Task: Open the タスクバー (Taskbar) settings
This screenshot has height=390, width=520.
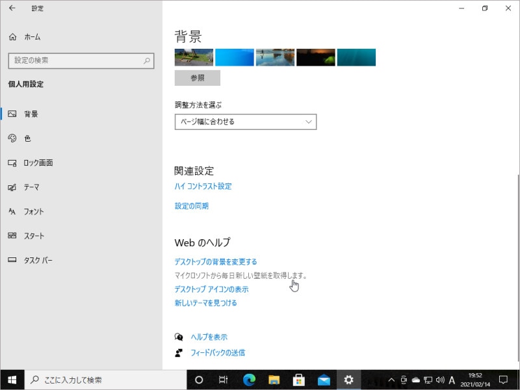Action: pyautogui.click(x=38, y=259)
